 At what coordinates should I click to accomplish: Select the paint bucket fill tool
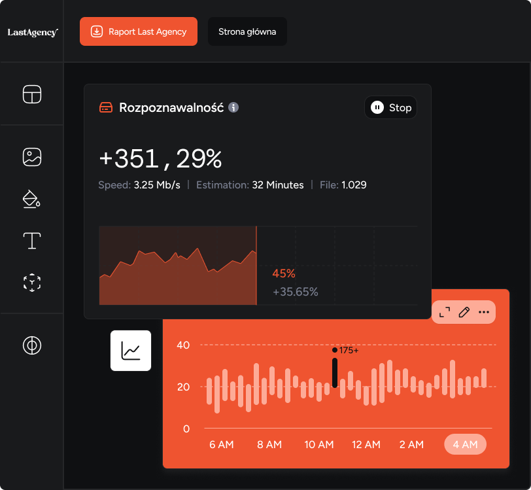32,199
